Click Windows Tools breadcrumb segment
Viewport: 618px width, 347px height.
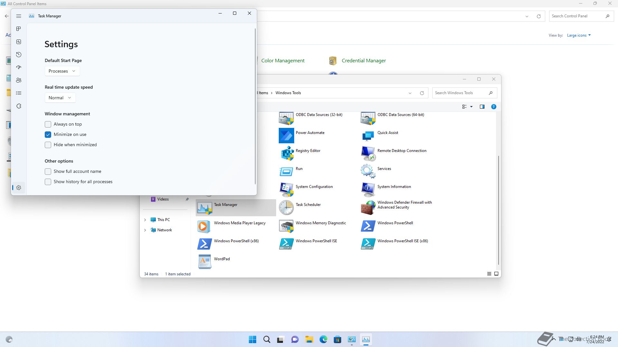[x=288, y=93]
